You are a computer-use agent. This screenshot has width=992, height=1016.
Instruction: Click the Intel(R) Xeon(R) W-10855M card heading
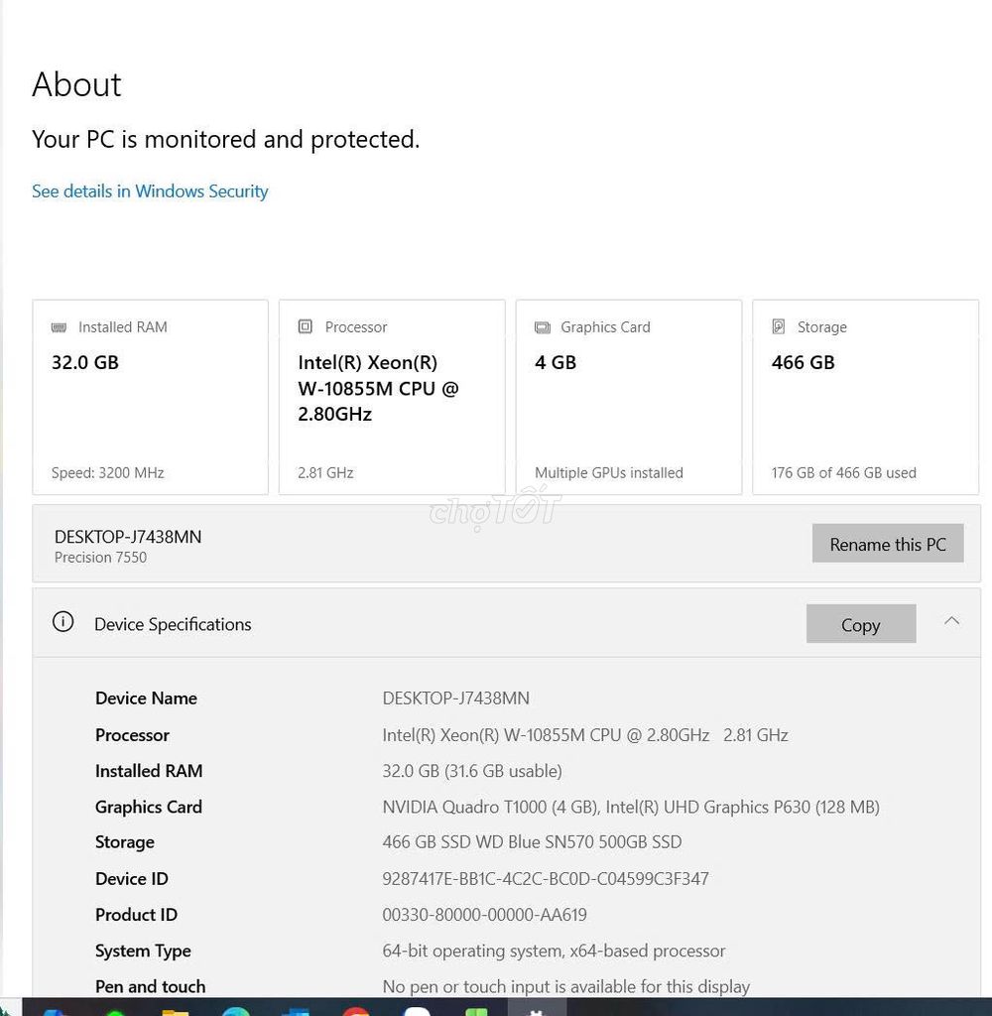[x=378, y=388]
